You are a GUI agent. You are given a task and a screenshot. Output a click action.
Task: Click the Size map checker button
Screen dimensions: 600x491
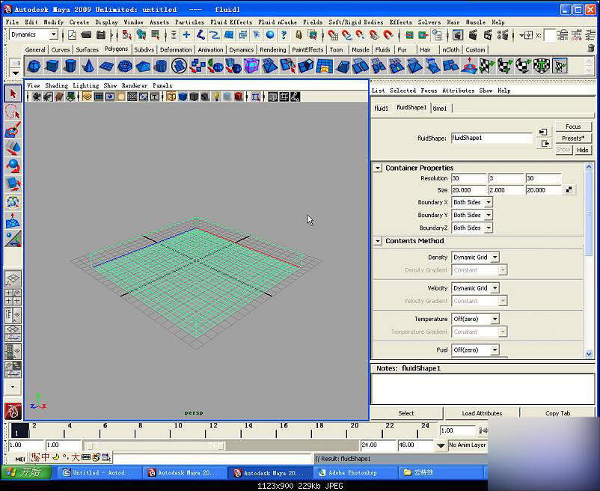tap(570, 190)
